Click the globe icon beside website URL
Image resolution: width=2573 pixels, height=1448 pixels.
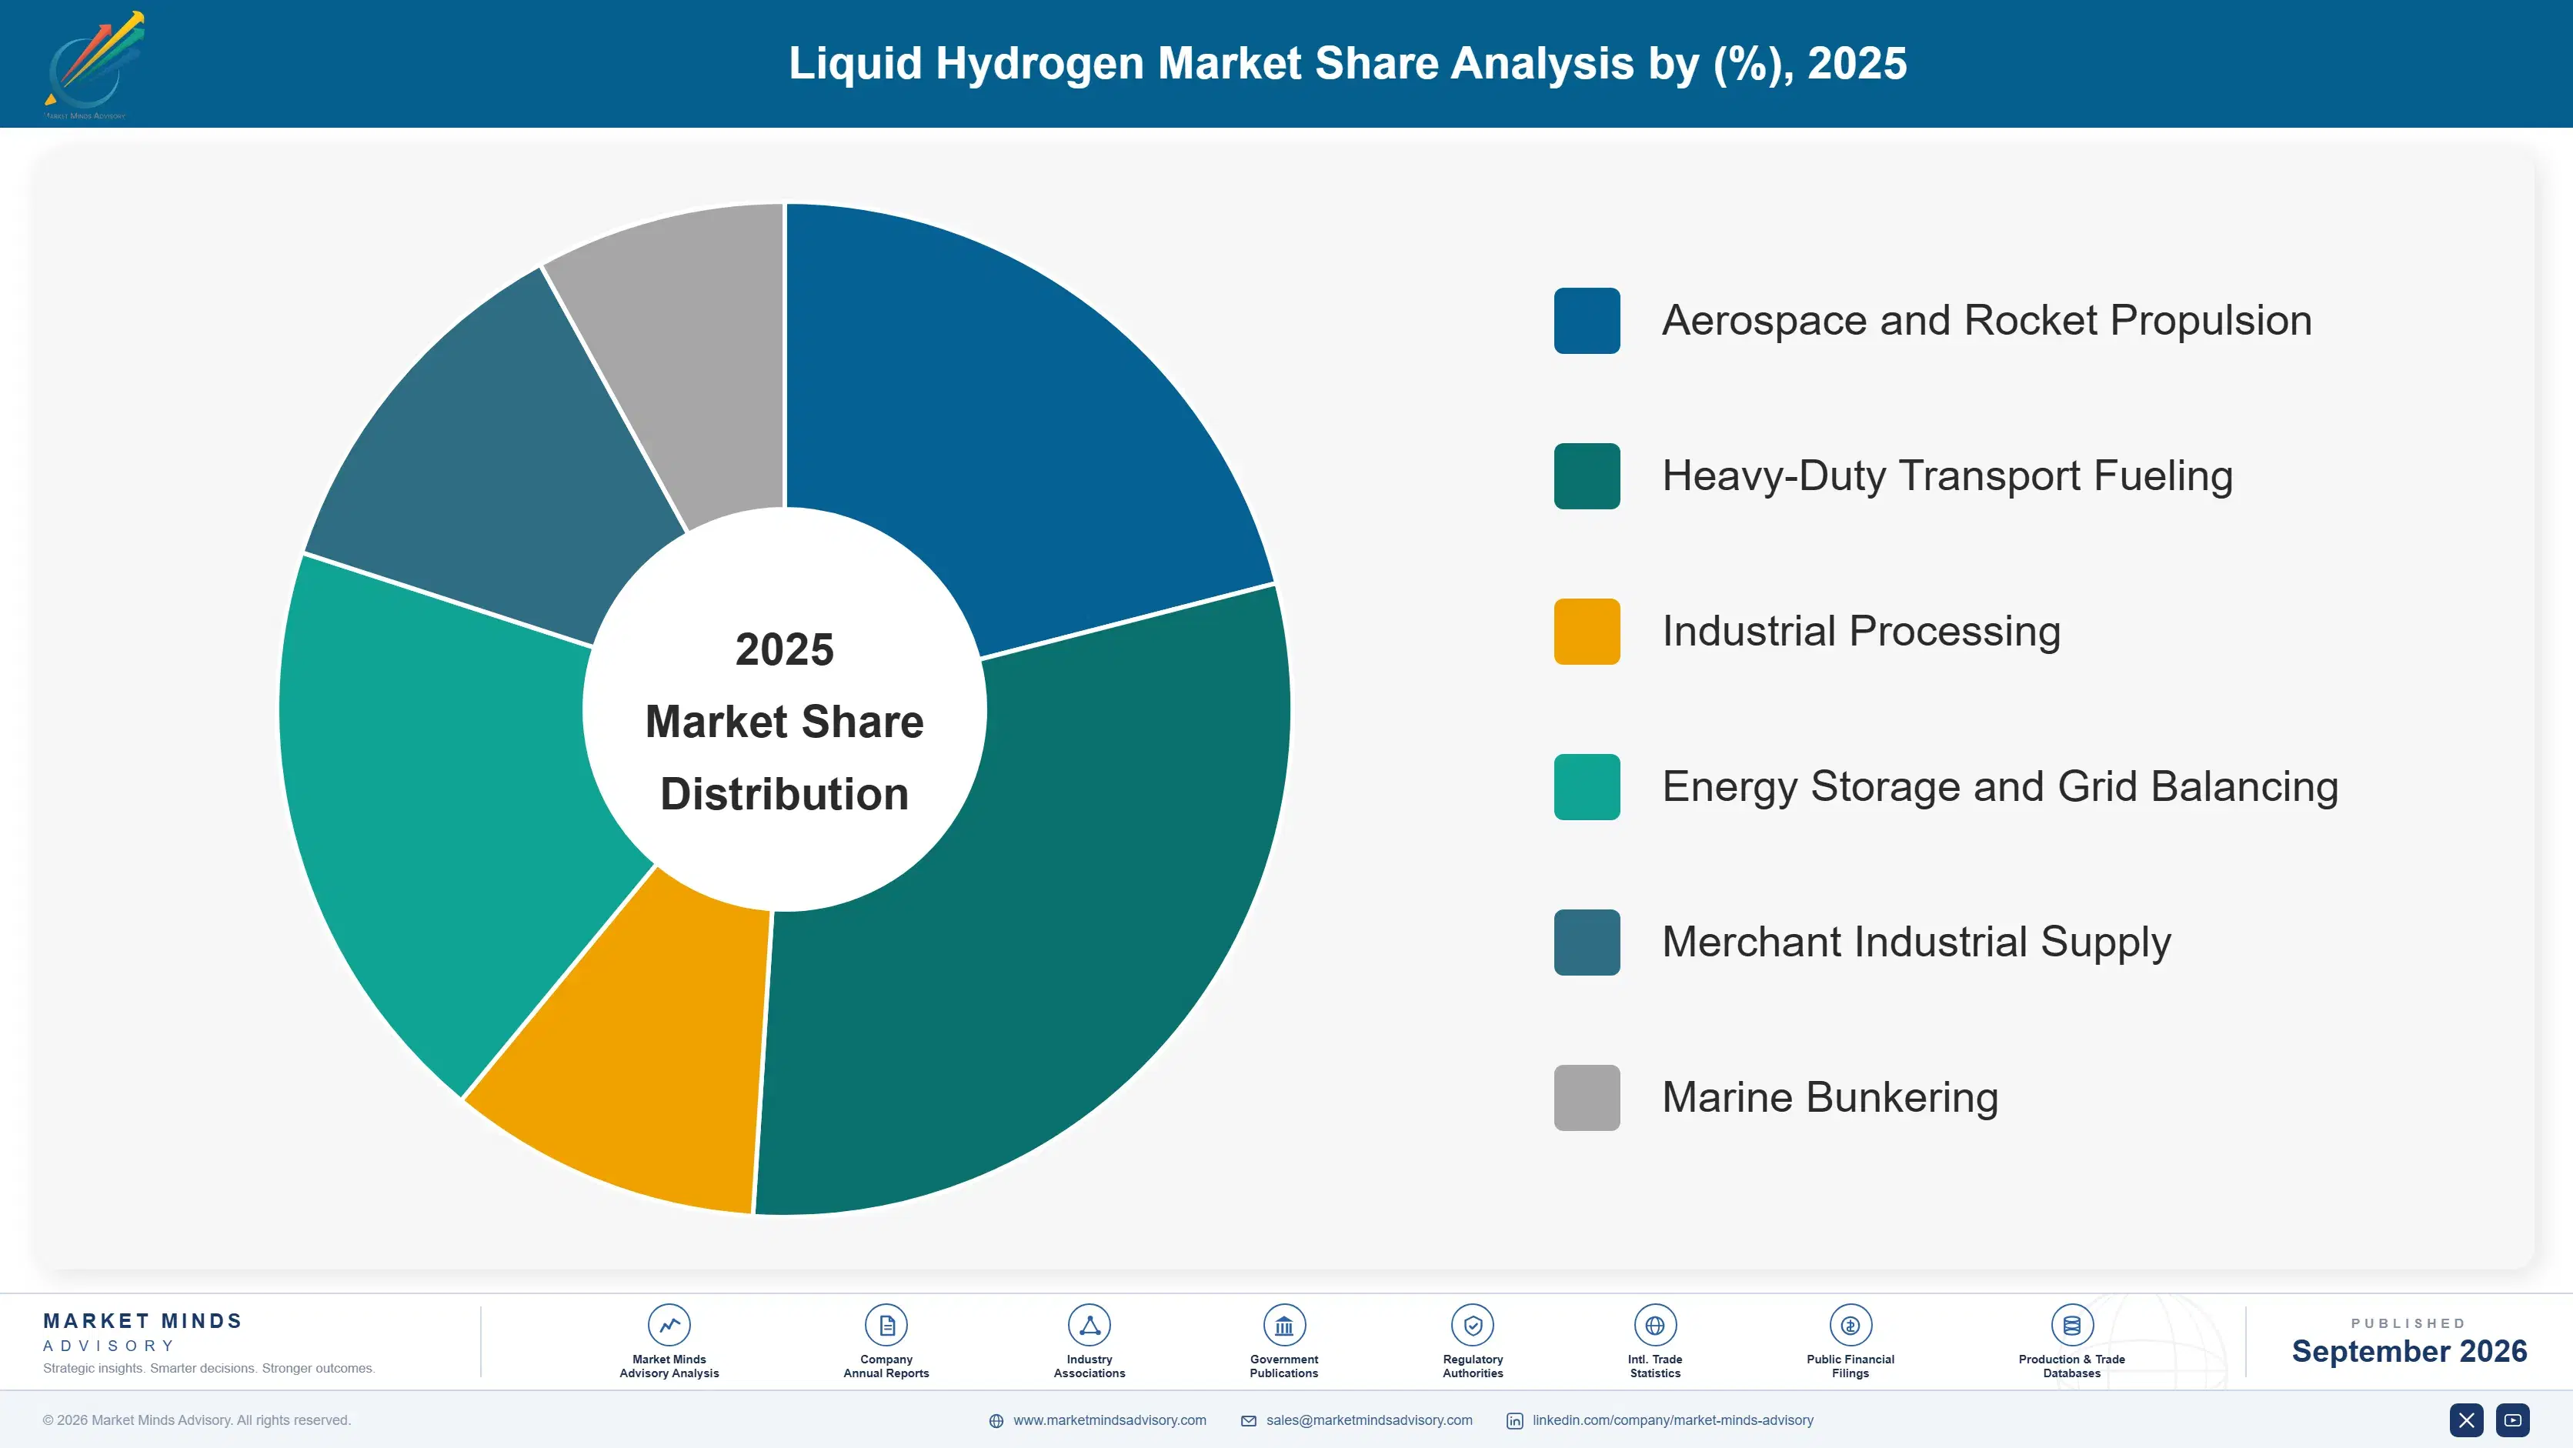(x=996, y=1421)
